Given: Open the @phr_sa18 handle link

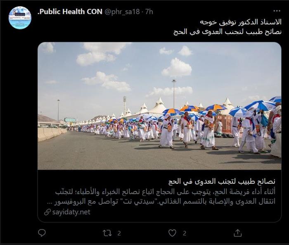Looking at the screenshot, I should point(122,12).
